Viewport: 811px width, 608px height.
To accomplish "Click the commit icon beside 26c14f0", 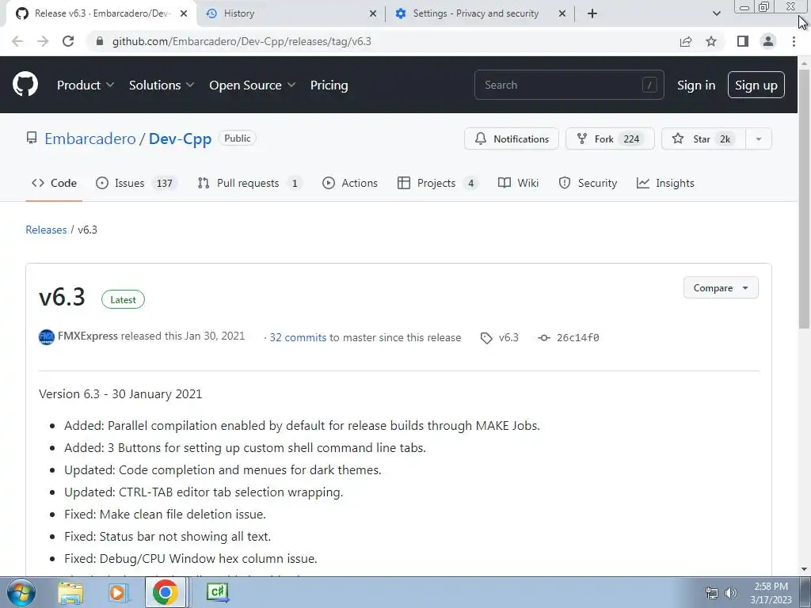I will coord(543,337).
